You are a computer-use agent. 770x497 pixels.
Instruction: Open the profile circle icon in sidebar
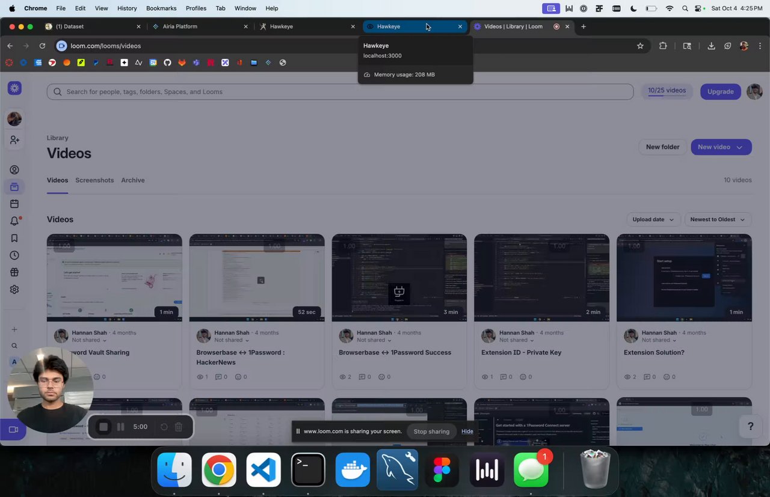[x=14, y=170]
